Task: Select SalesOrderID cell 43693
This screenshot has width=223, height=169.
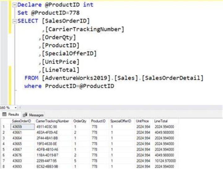Action: (x=17, y=167)
